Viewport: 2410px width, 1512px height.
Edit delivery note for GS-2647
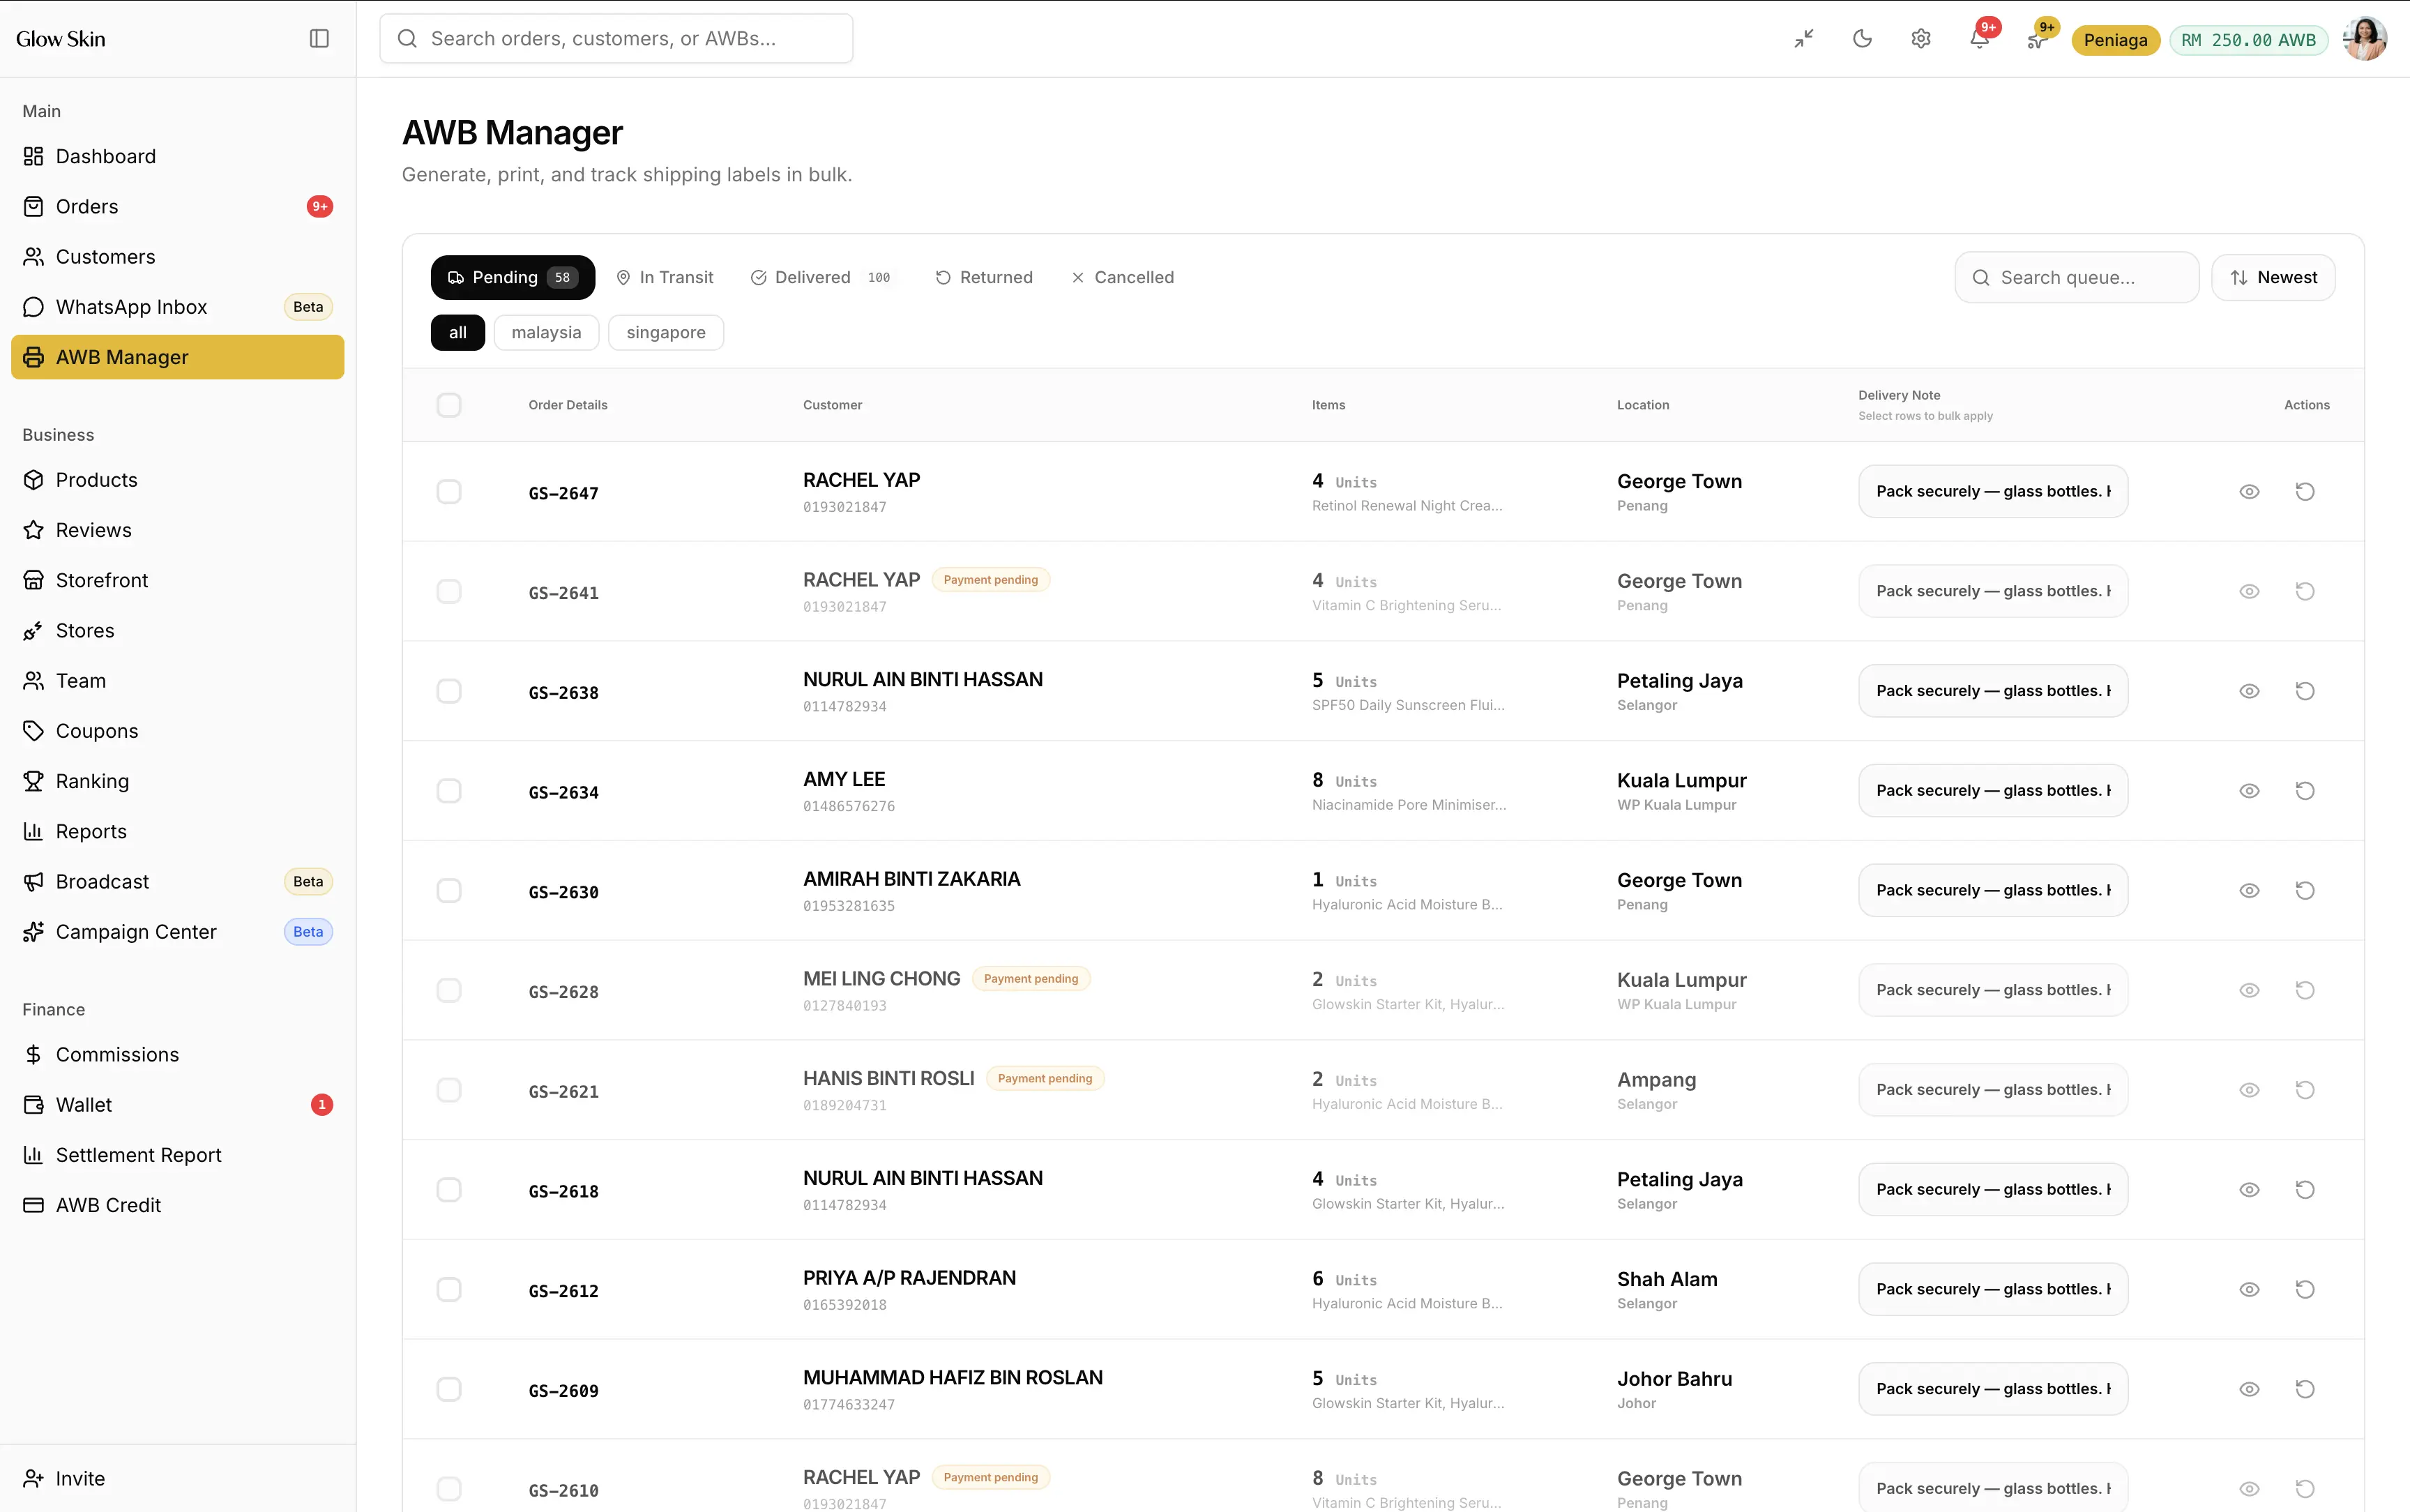pyautogui.click(x=1992, y=491)
